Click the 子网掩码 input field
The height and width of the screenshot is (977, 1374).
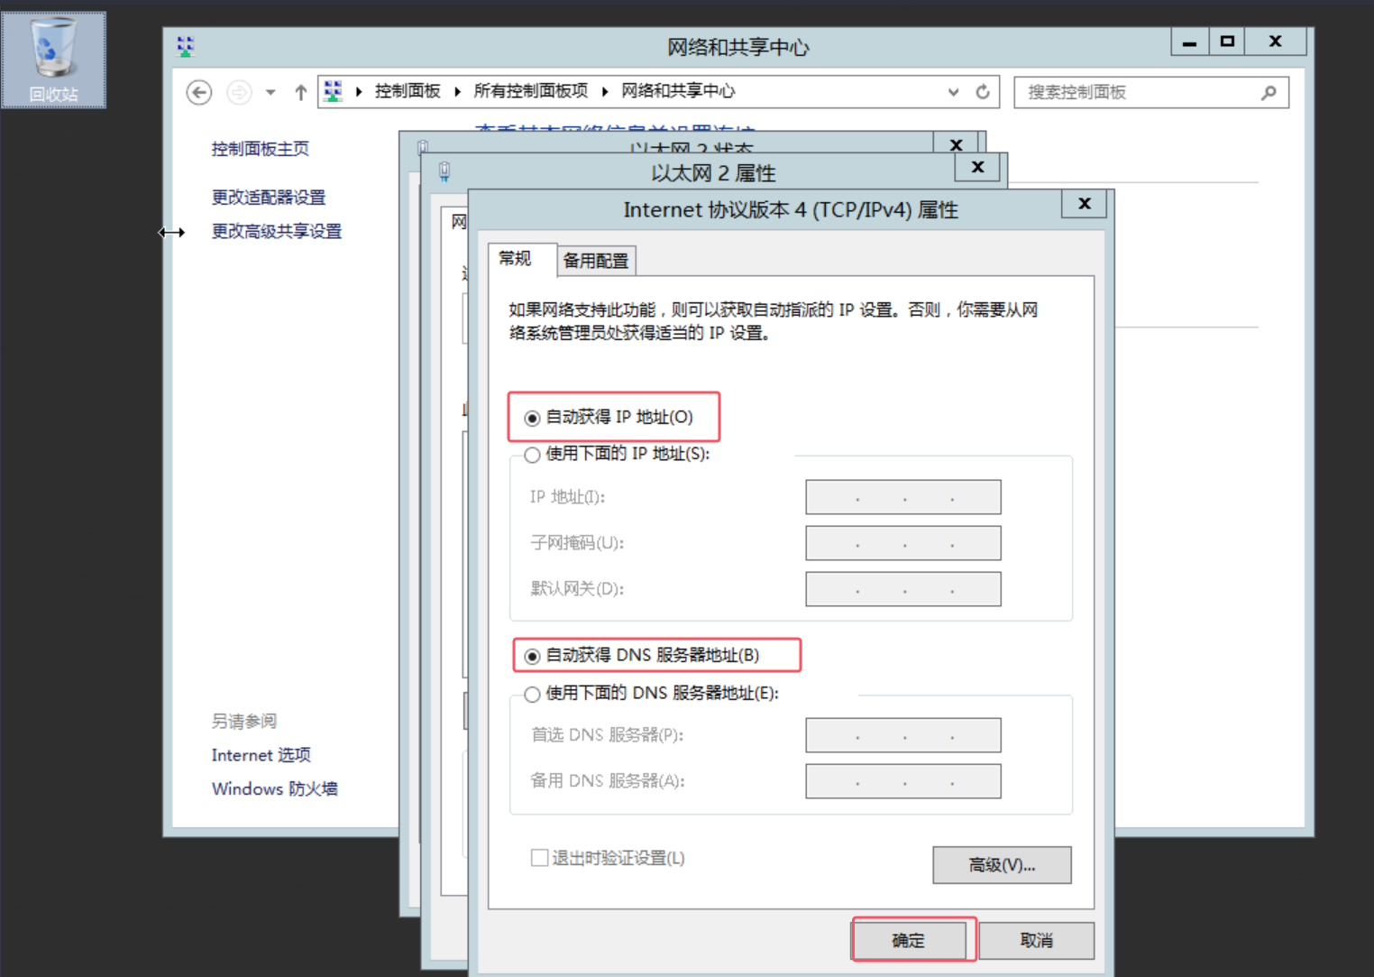click(x=902, y=543)
